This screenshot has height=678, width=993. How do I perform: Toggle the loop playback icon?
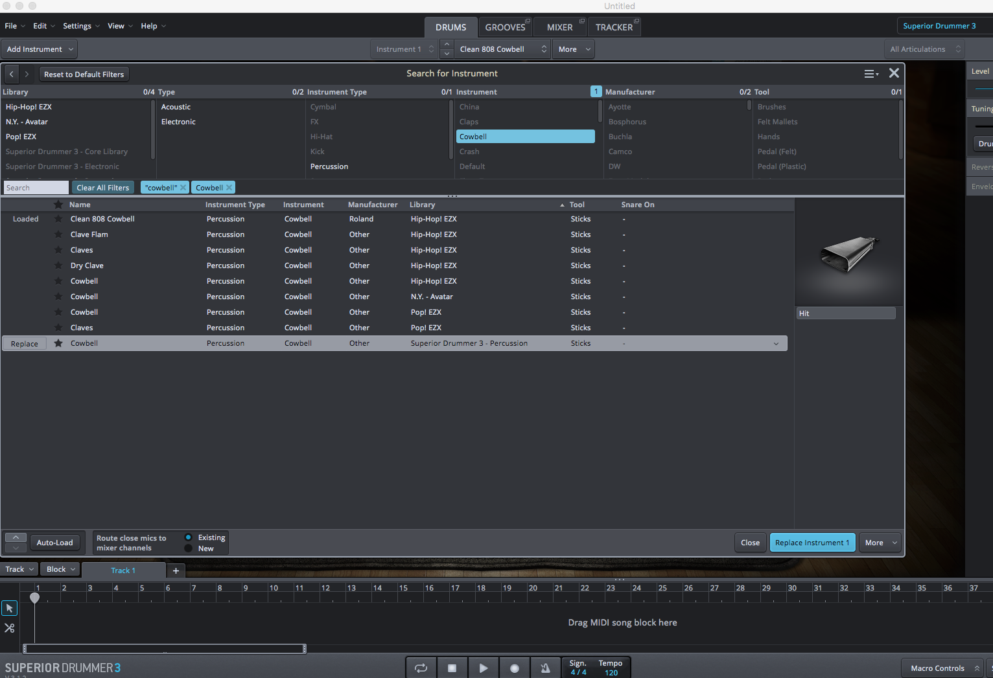(x=421, y=668)
